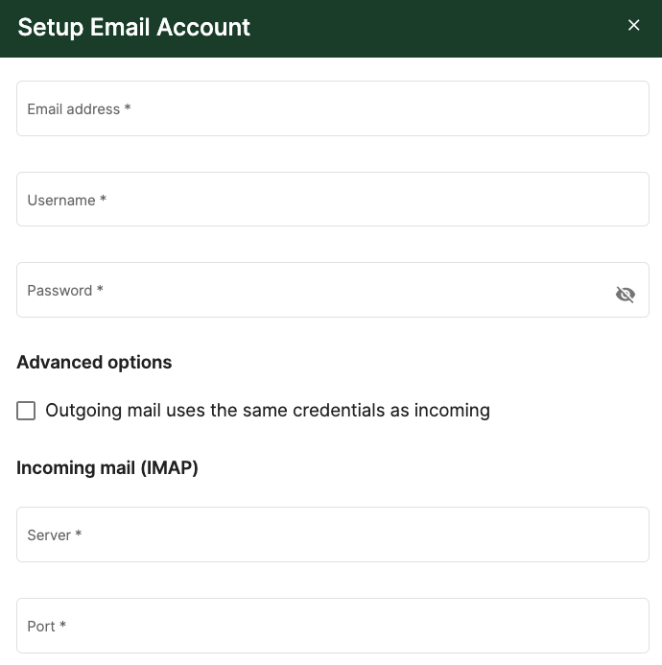Focus the Email address input field

click(333, 108)
